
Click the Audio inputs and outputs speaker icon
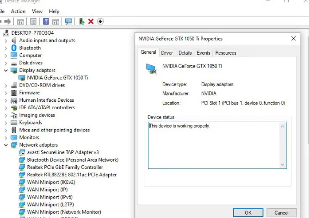coord(14,40)
